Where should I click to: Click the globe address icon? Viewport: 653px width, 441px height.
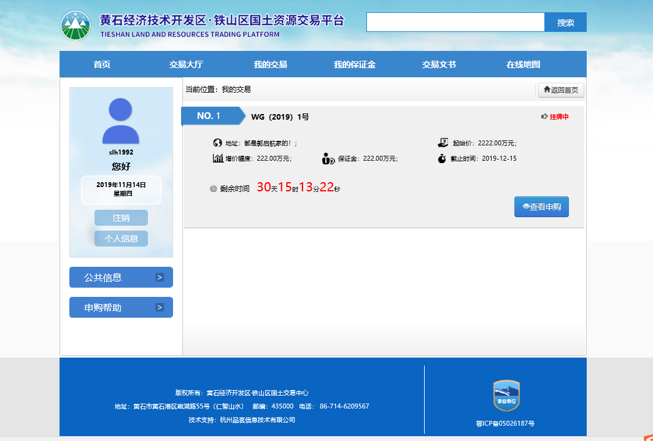click(217, 143)
